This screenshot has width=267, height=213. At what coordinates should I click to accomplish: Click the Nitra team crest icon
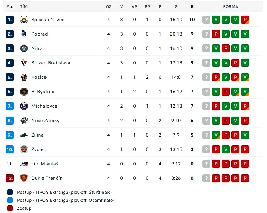click(24, 48)
